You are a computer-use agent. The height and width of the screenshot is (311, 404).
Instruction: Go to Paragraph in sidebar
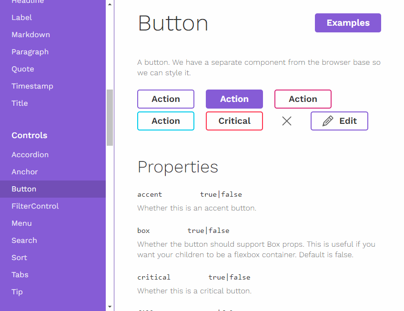point(53,52)
